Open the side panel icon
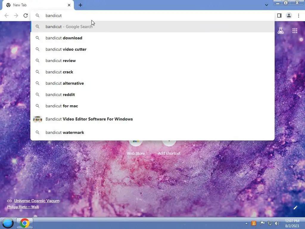305x229 pixels. [x=279, y=16]
